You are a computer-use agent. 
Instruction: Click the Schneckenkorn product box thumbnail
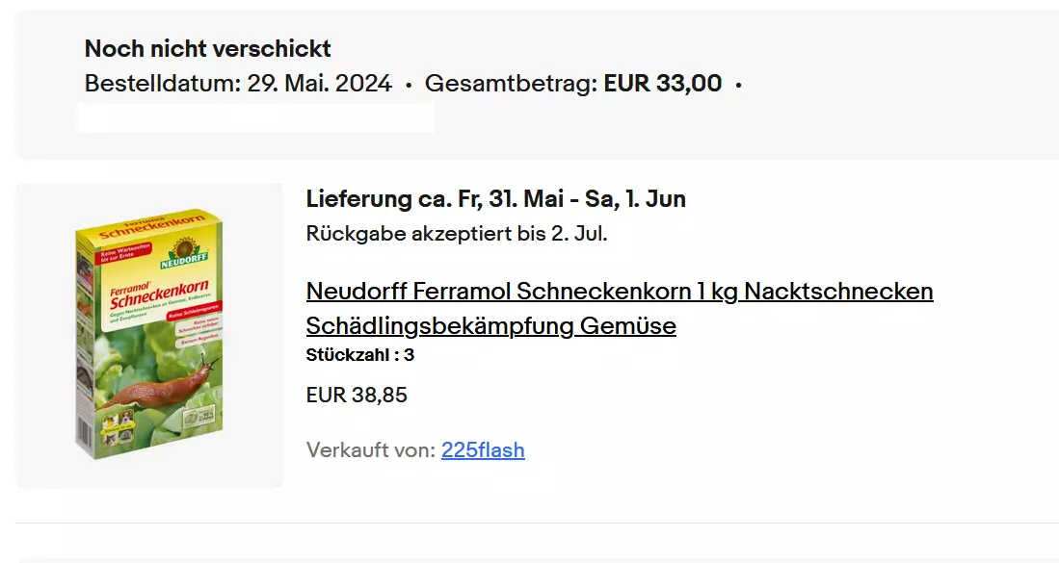coord(149,335)
